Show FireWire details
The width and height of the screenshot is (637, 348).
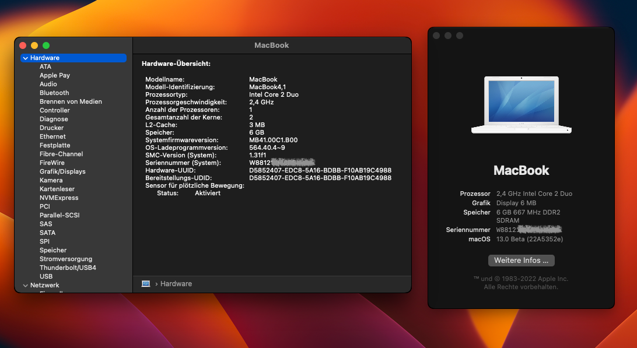(52, 163)
